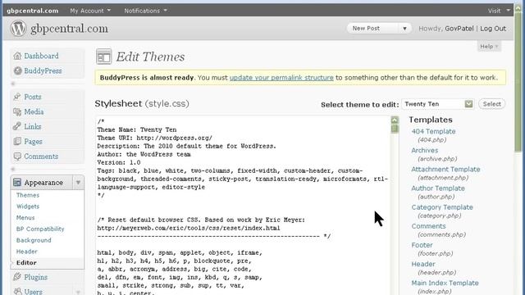Open the Pages menu item
Image resolution: width=525 pixels, height=295 pixels.
[33, 142]
